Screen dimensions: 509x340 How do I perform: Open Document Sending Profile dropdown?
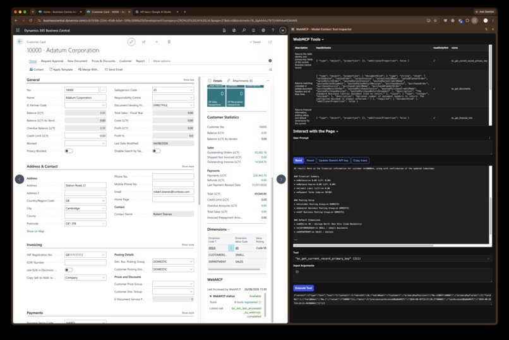coord(191,105)
